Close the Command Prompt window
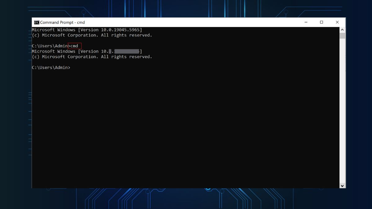This screenshot has height=209, width=372. pyautogui.click(x=337, y=22)
